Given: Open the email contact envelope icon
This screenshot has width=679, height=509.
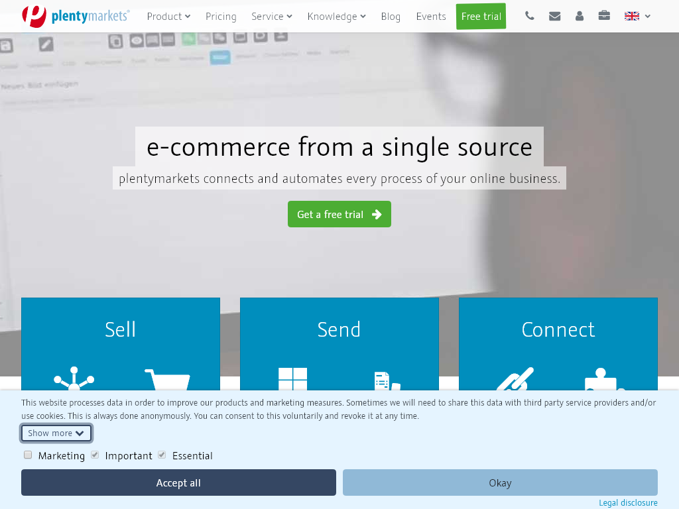Looking at the screenshot, I should pyautogui.click(x=554, y=16).
